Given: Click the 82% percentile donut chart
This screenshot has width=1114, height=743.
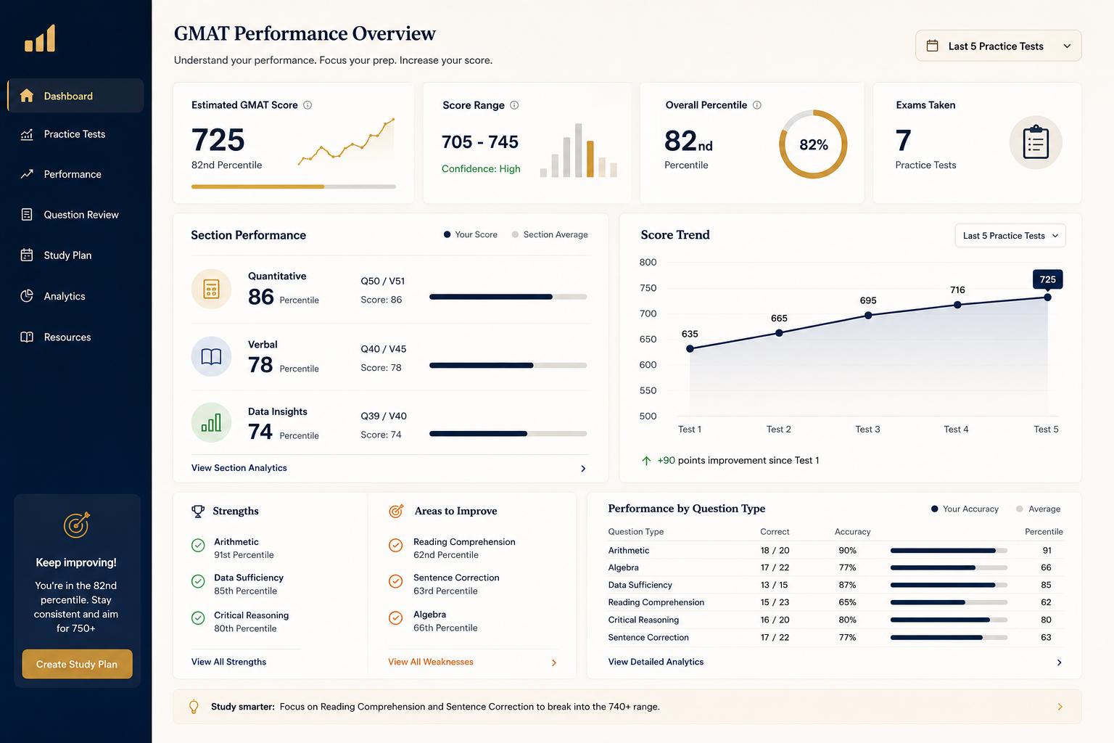Looking at the screenshot, I should coord(813,144).
